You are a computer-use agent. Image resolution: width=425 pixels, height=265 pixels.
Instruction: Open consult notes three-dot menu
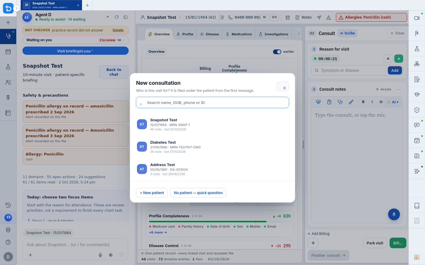(398, 89)
